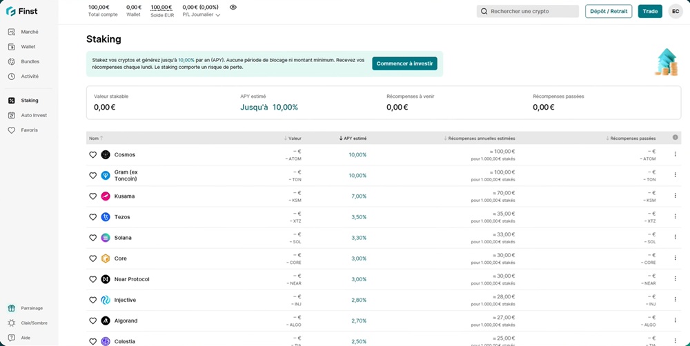Click the Finst logo

[x=21, y=12]
